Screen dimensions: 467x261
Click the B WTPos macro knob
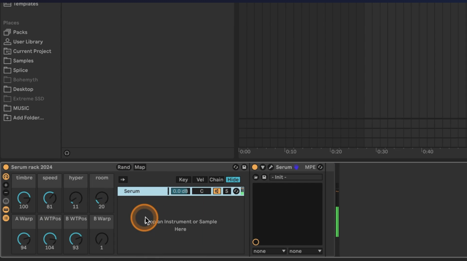pos(76,239)
